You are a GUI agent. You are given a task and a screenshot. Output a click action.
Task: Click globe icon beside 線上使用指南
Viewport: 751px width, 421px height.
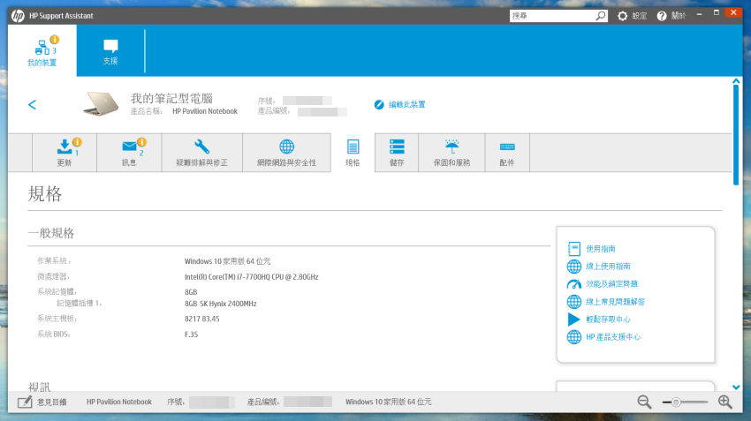tap(573, 267)
